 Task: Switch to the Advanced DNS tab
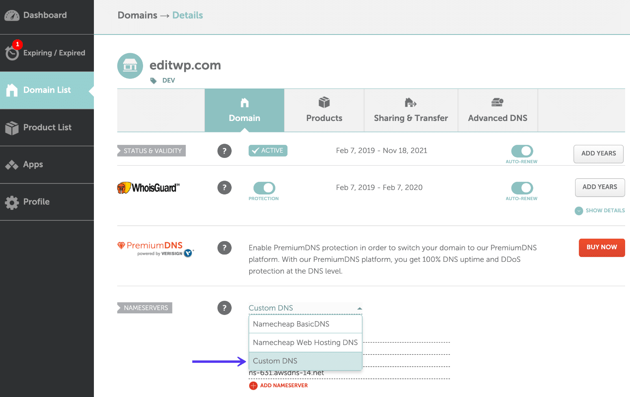[497, 110]
